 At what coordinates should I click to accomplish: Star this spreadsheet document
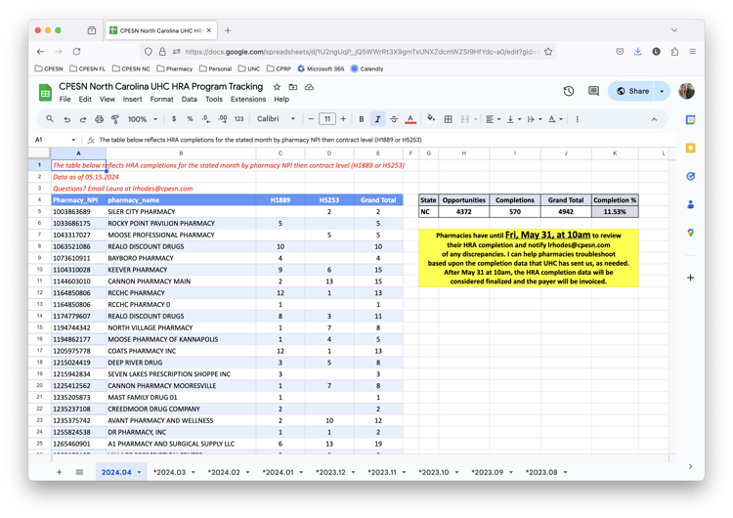[x=279, y=87]
